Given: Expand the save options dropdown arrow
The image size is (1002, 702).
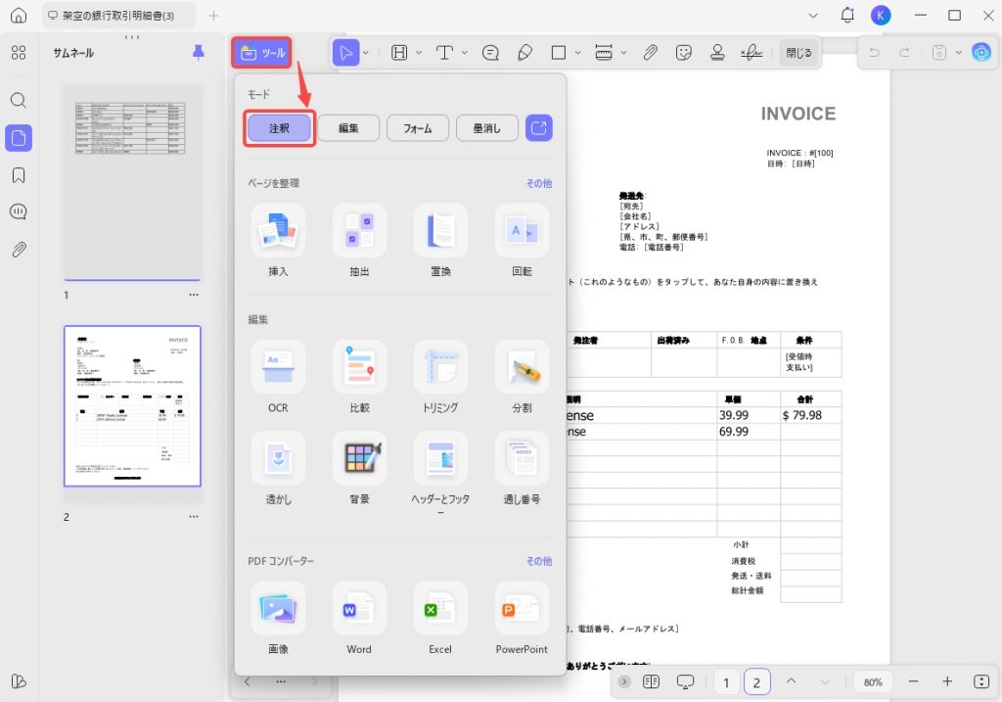Looking at the screenshot, I should tap(959, 53).
